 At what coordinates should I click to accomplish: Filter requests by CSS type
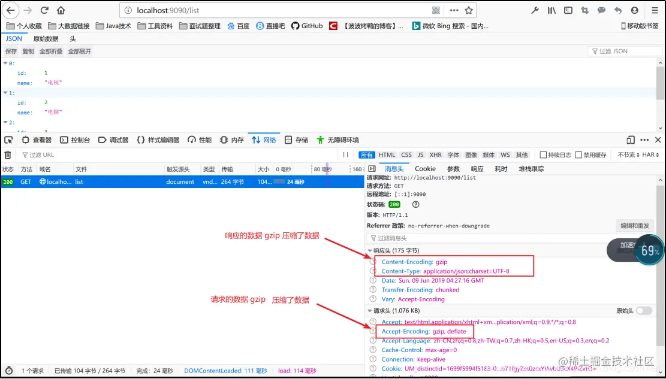click(406, 155)
